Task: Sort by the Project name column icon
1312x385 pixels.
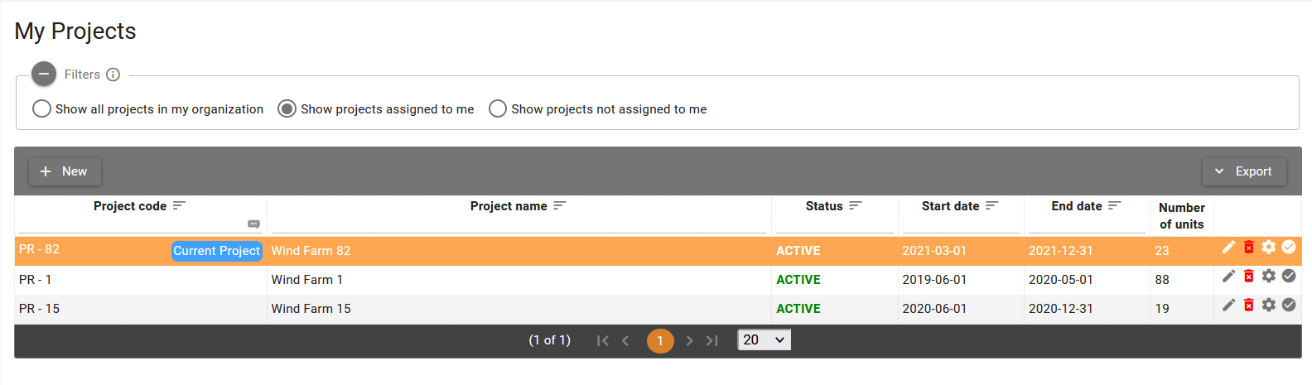Action: point(560,205)
